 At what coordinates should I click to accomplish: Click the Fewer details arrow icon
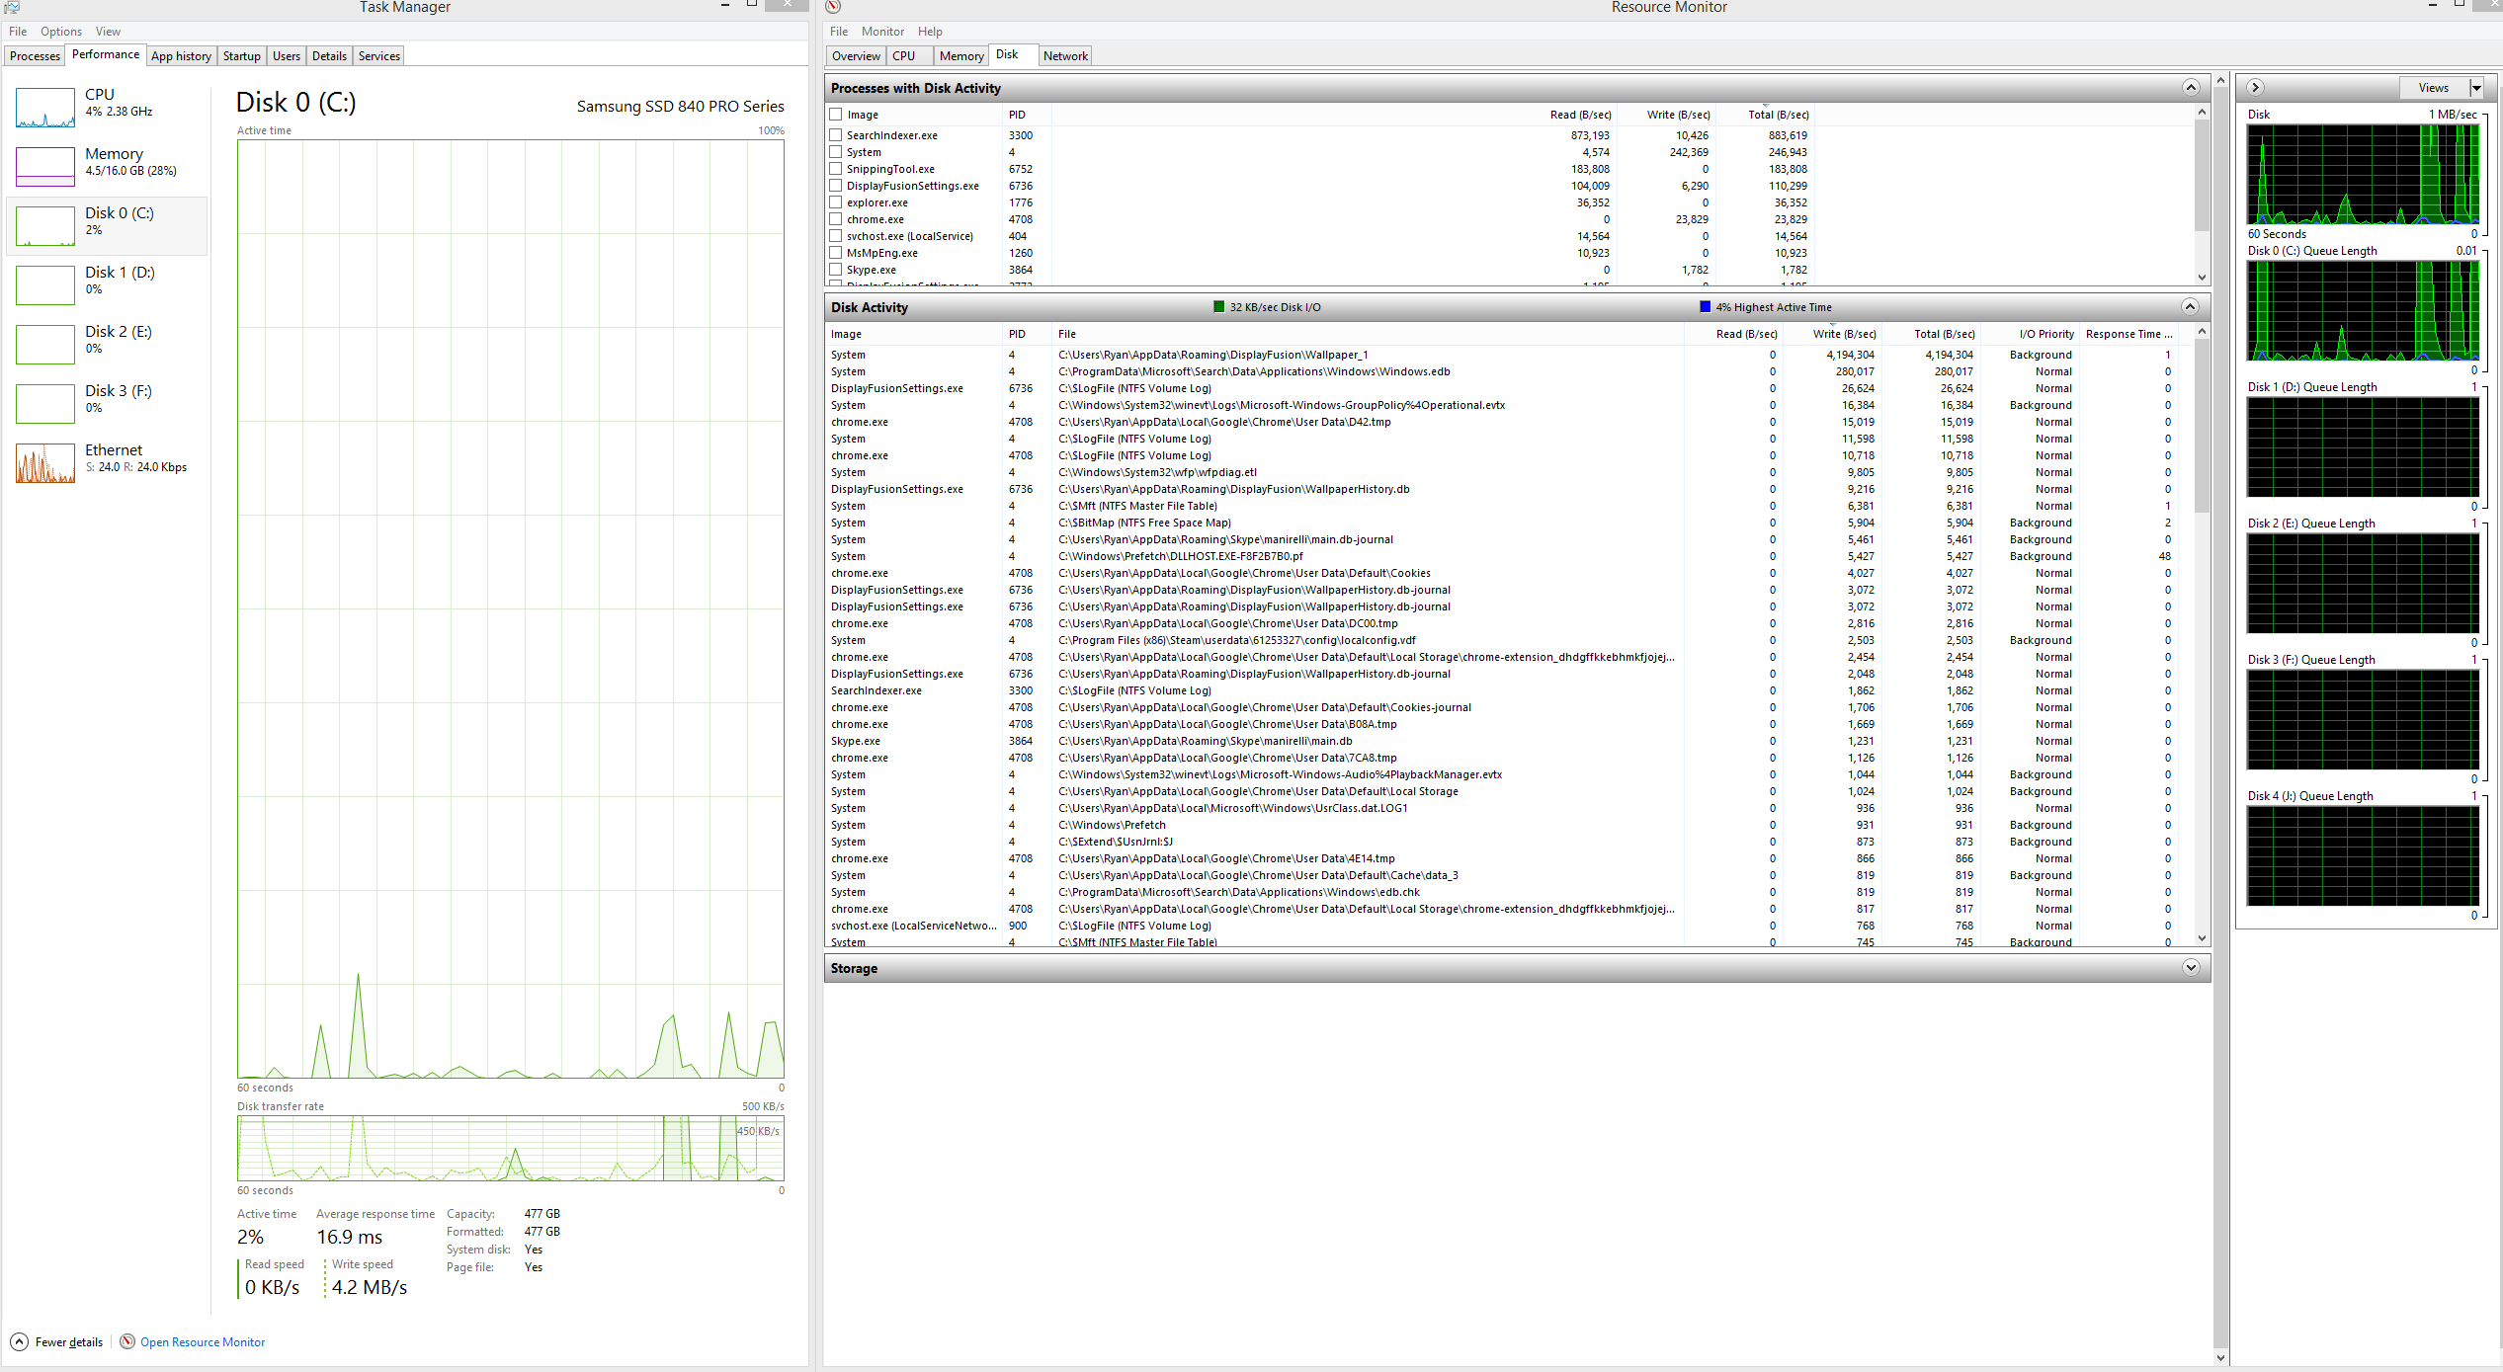click(19, 1340)
